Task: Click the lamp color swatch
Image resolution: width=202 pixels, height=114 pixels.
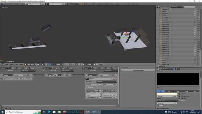Action: tap(167, 94)
